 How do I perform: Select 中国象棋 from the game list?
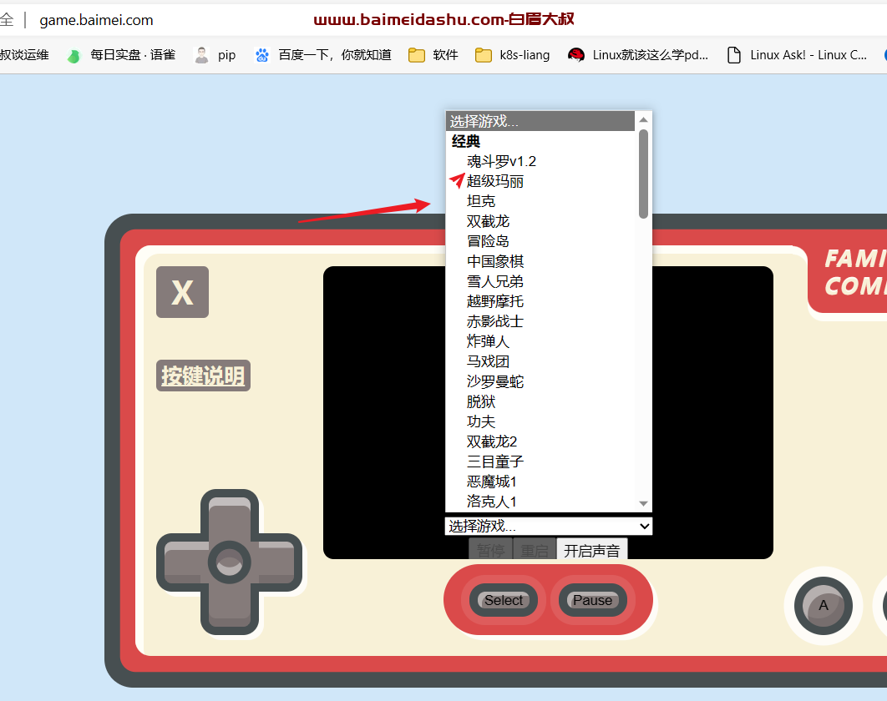coord(540,262)
